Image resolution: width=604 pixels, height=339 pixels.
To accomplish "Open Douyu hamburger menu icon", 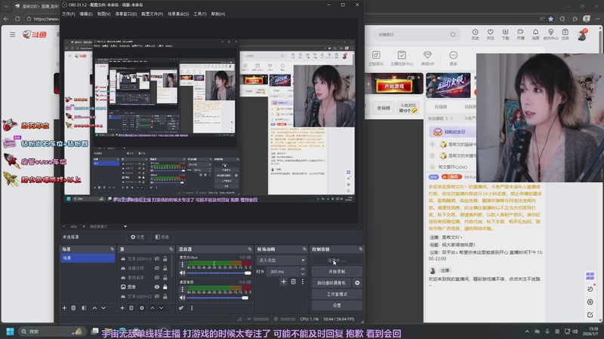I will click(x=13, y=35).
